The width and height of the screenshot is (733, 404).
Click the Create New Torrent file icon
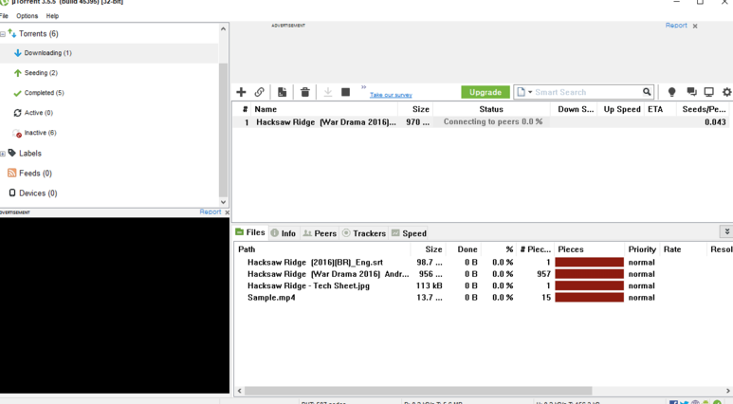point(282,92)
